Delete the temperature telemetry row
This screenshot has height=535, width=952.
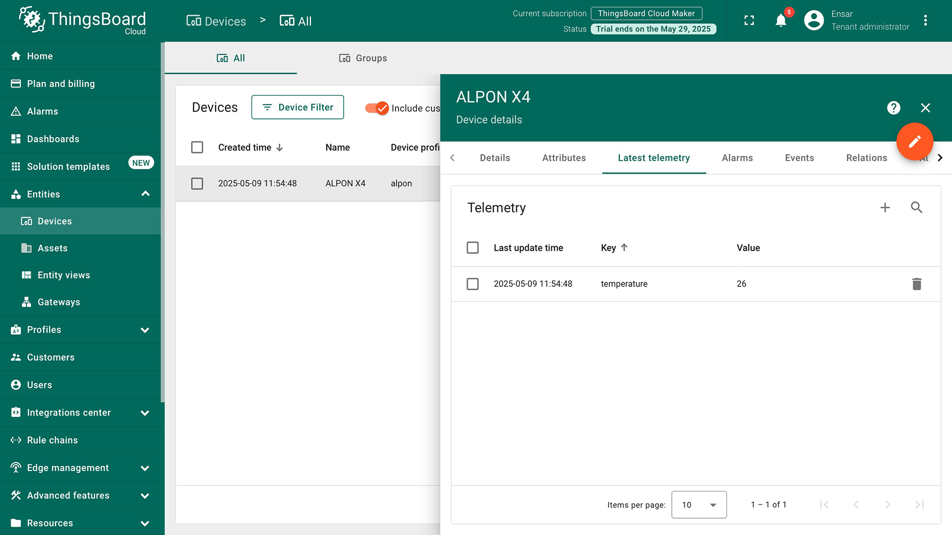click(917, 284)
